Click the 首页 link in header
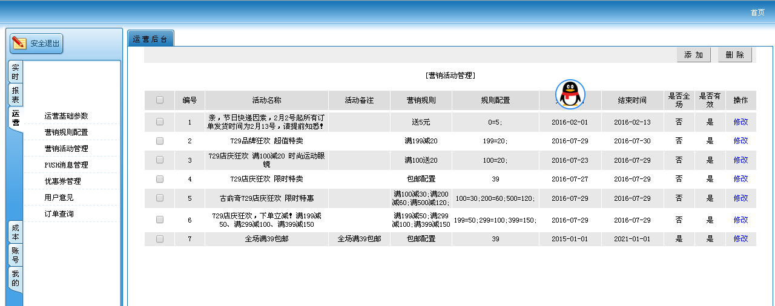Image resolution: width=775 pixels, height=306 pixels. coord(757,13)
